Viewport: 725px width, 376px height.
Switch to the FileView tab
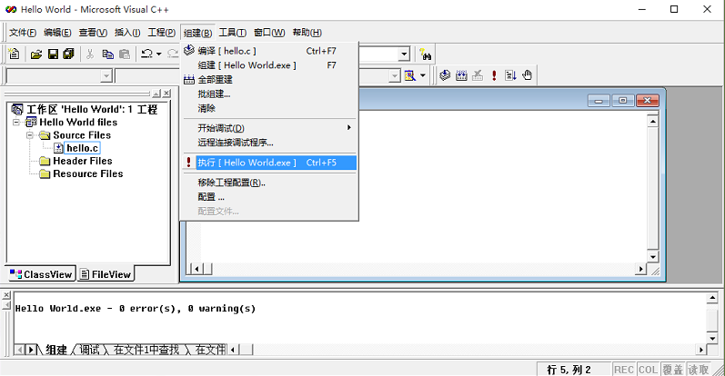[x=106, y=274]
